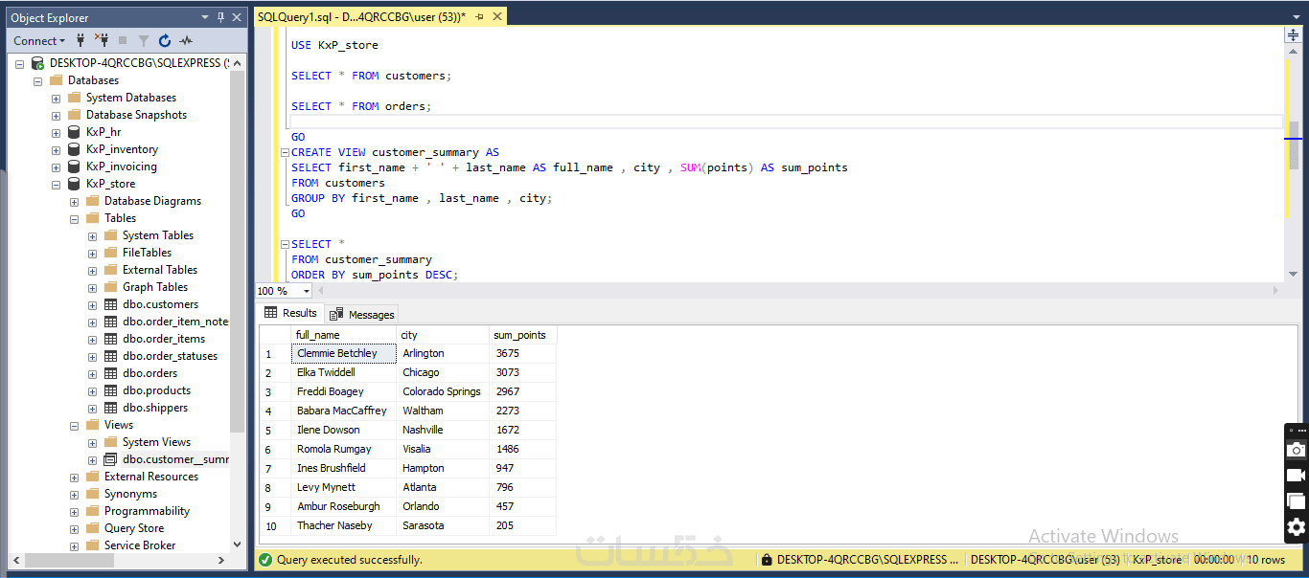Switch to the Results tab
This screenshot has height=578, width=1309.
tap(290, 313)
